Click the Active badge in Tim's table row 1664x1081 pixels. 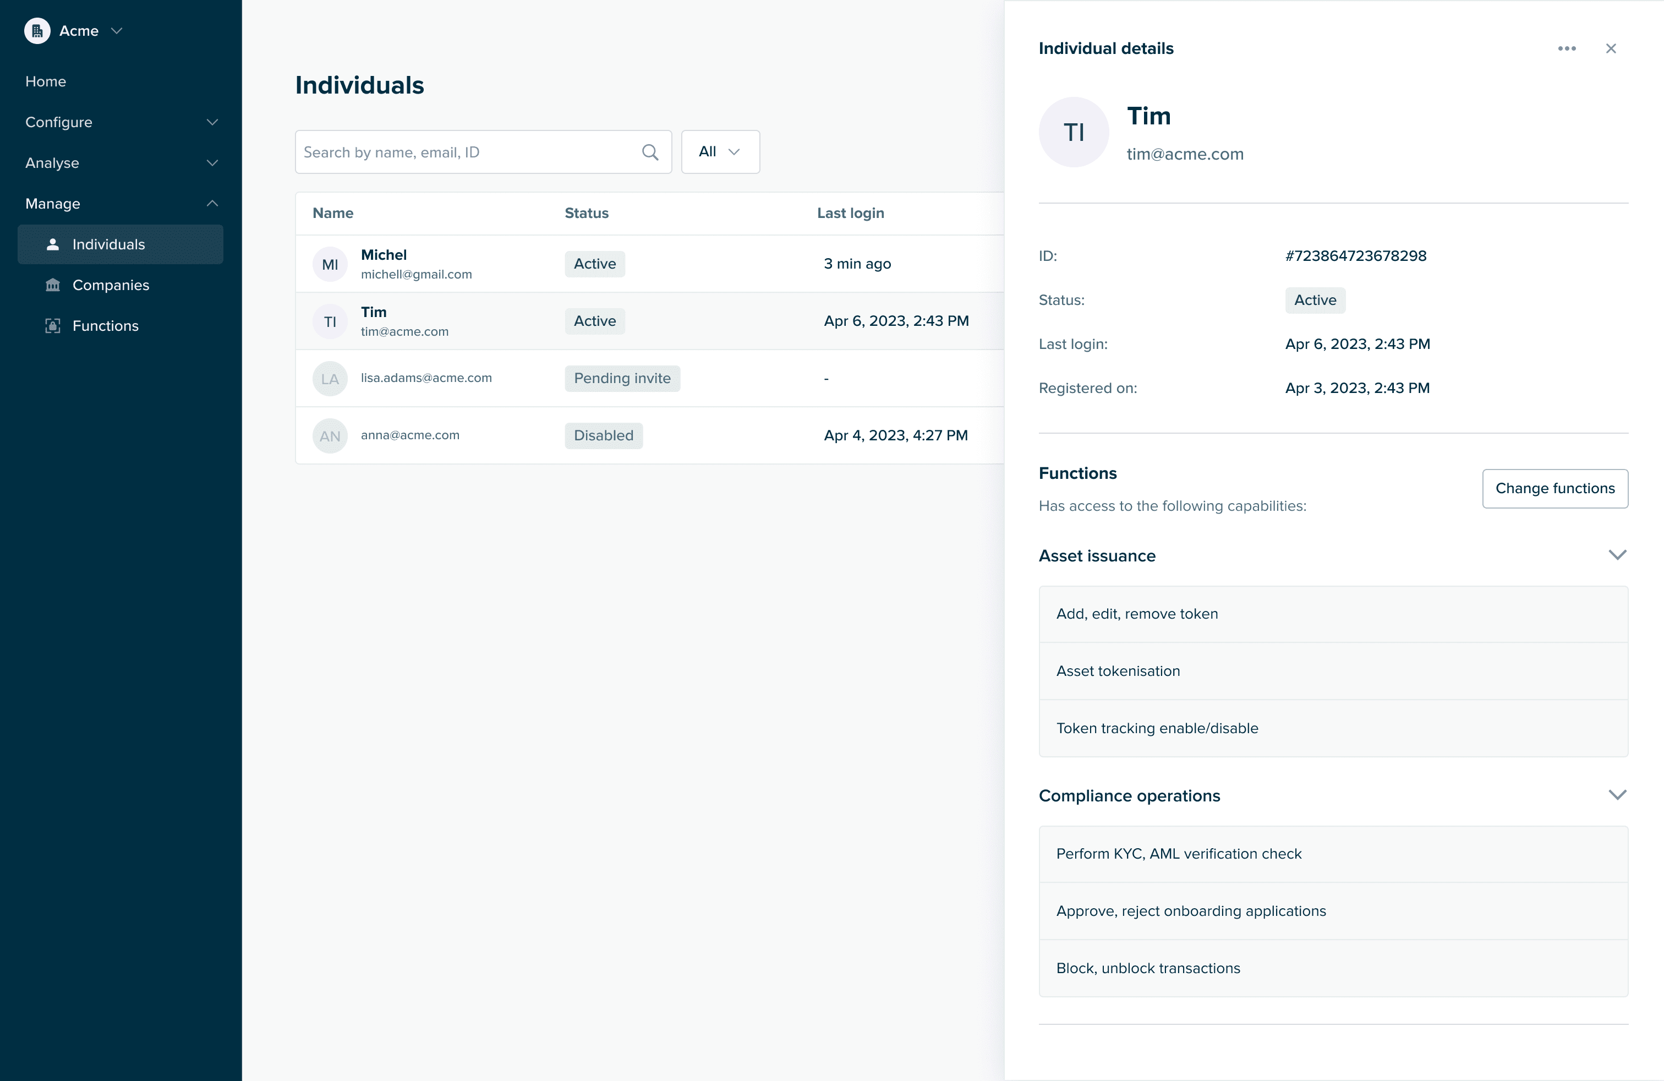(594, 321)
